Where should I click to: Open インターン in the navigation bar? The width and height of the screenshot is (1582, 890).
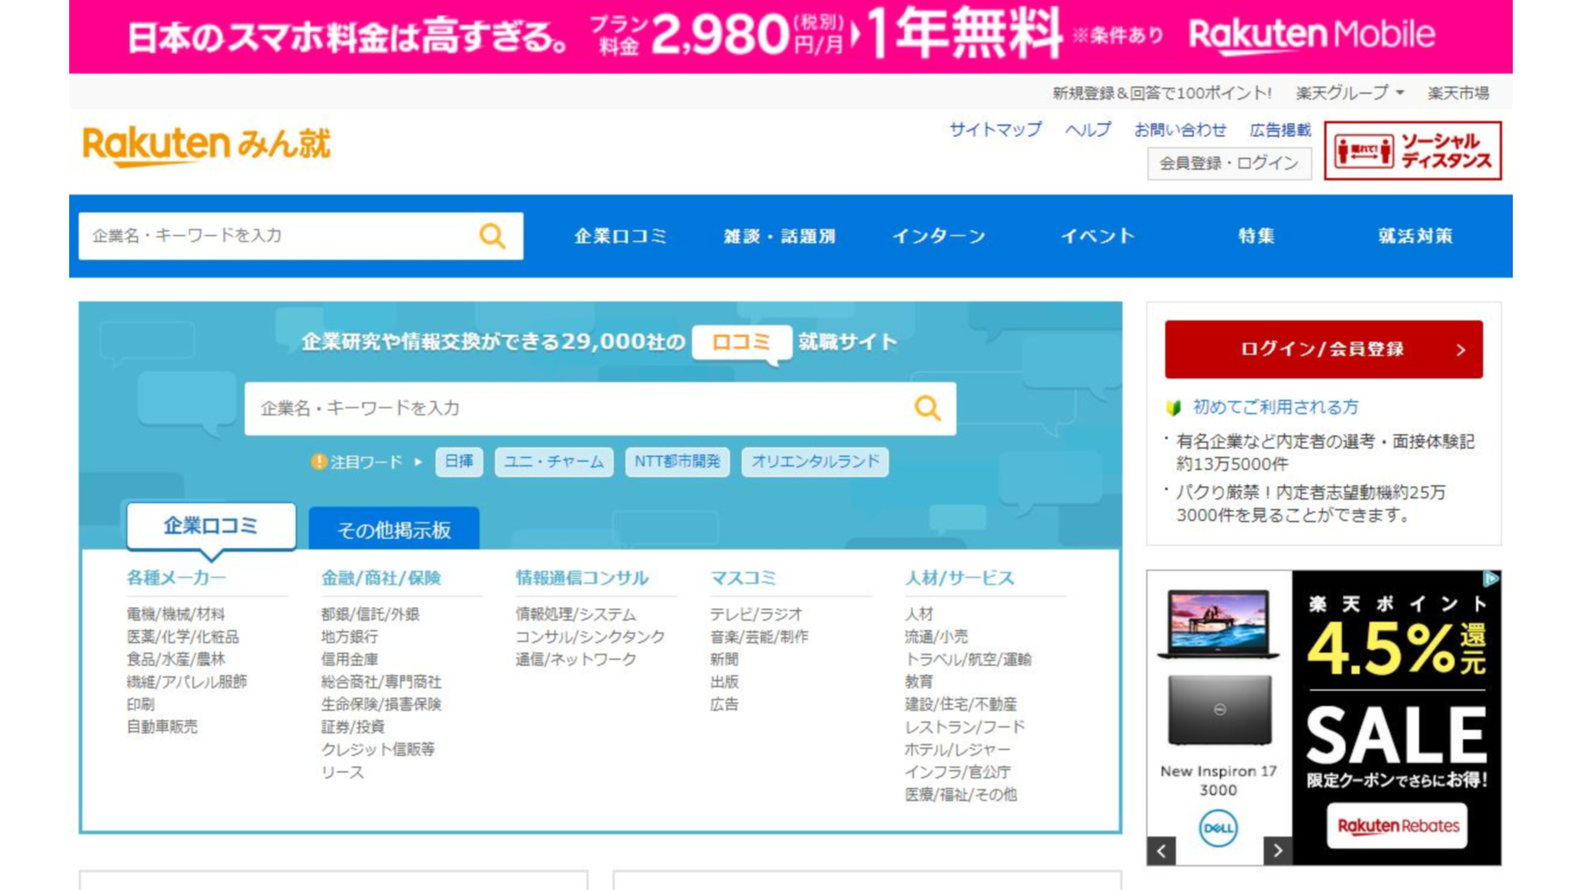[x=938, y=237]
